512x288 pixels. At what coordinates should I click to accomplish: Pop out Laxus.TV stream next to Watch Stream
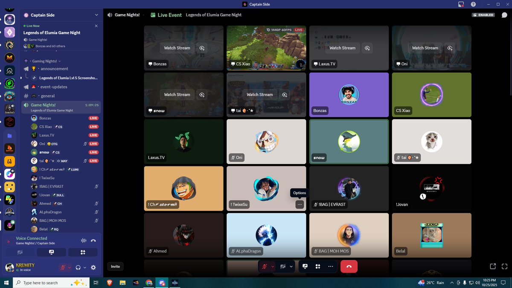click(x=367, y=48)
